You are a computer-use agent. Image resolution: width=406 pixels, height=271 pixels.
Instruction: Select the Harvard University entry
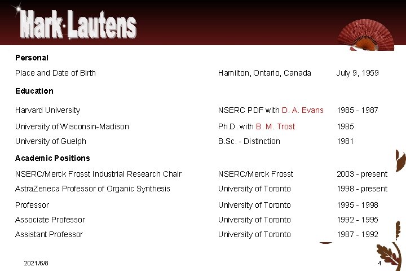click(x=48, y=110)
